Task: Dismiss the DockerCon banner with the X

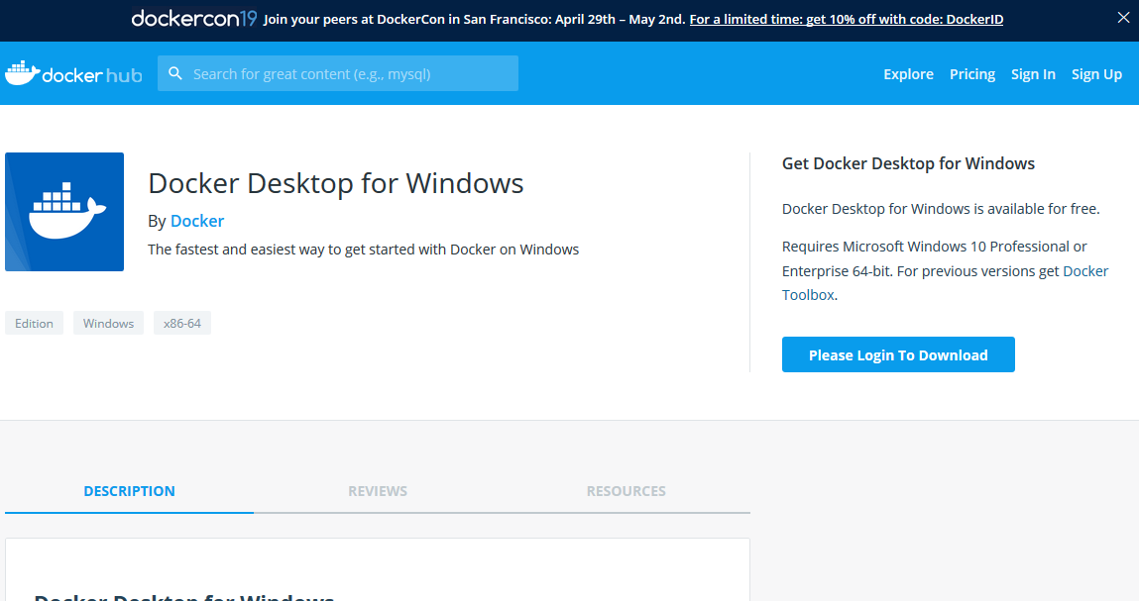Action: [x=1123, y=18]
